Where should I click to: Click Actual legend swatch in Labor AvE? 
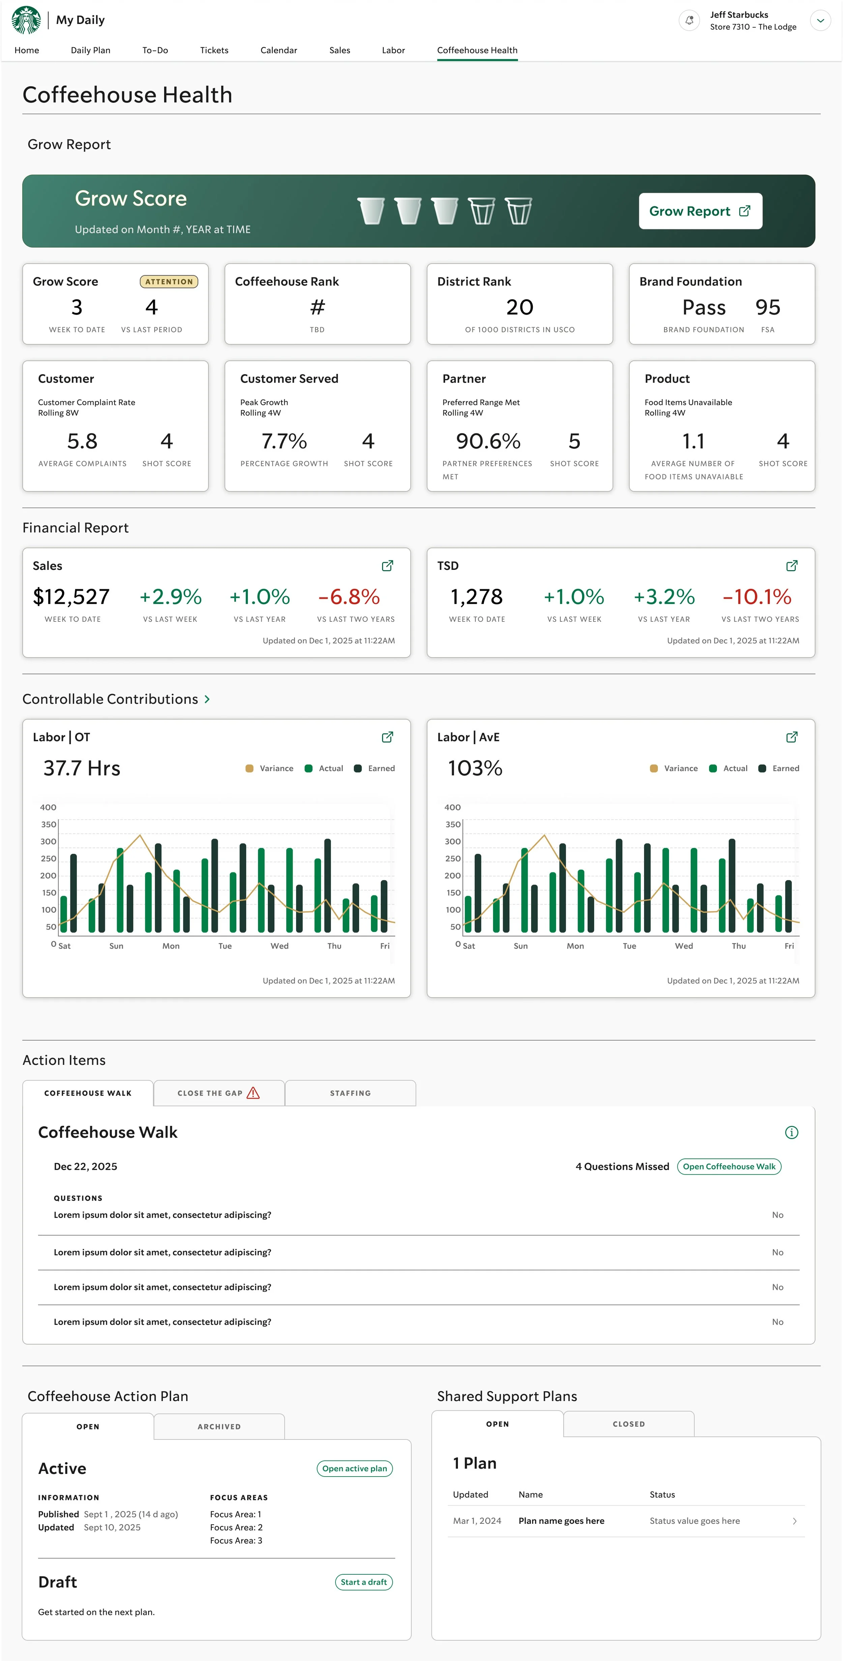pyautogui.click(x=713, y=768)
